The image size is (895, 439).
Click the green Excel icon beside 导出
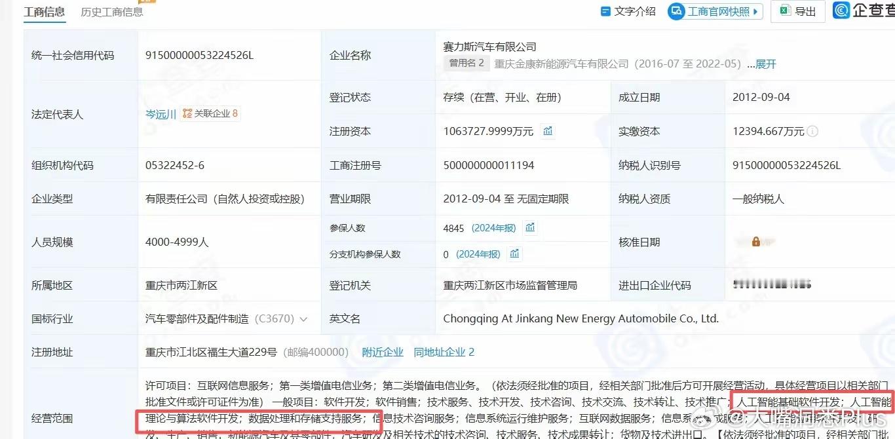tap(786, 10)
